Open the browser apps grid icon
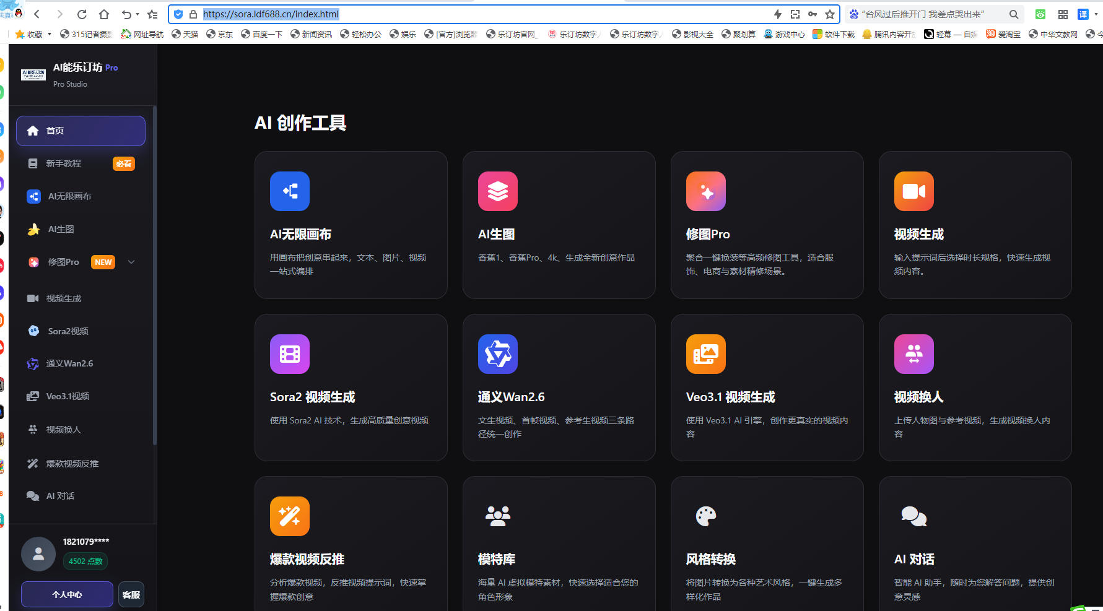Viewport: 1103px width, 611px height. 1063,14
